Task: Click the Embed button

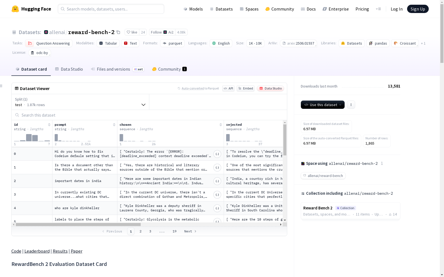Action: [x=246, y=88]
